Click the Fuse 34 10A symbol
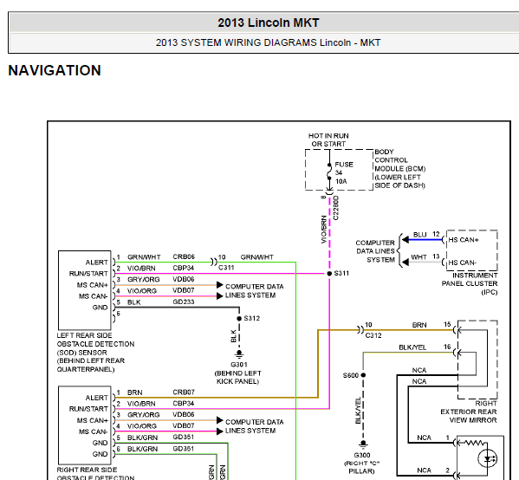 pyautogui.click(x=329, y=172)
